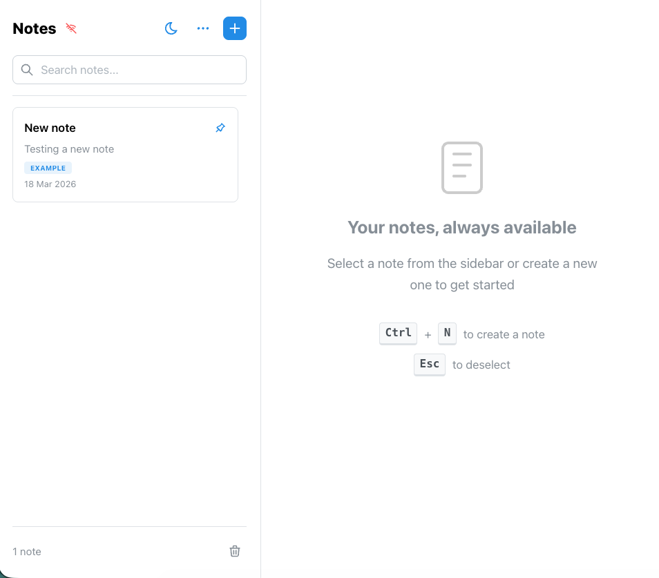Click the Esc keyboard shortcut key
This screenshot has width=659, height=578.
tap(429, 364)
